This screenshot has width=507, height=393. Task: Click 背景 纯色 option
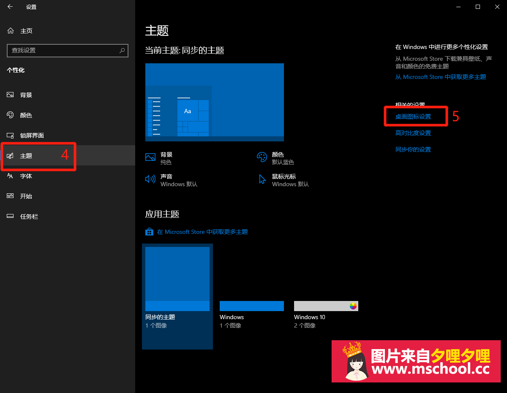(x=159, y=158)
